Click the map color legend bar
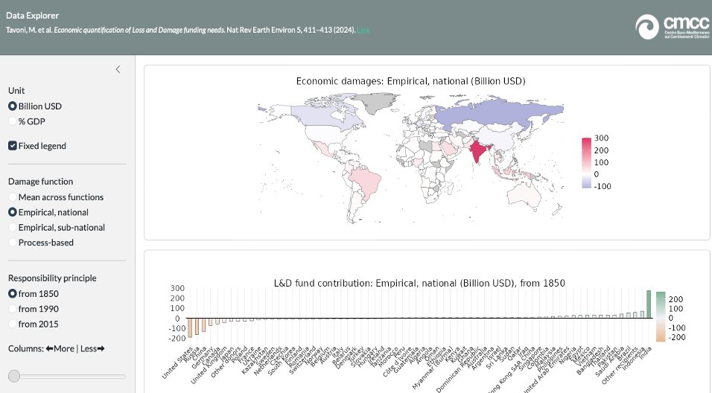The width and height of the screenshot is (712, 393). pyautogui.click(x=586, y=162)
